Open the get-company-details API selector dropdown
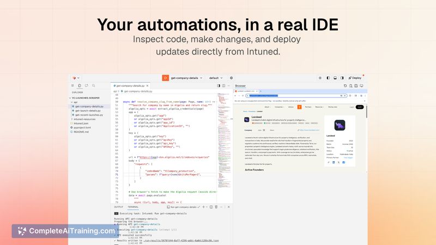This screenshot has width=436, height=245. pos(186,78)
